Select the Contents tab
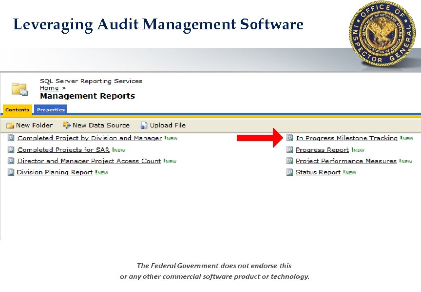Viewport: 421px width, 292px height. click(17, 110)
